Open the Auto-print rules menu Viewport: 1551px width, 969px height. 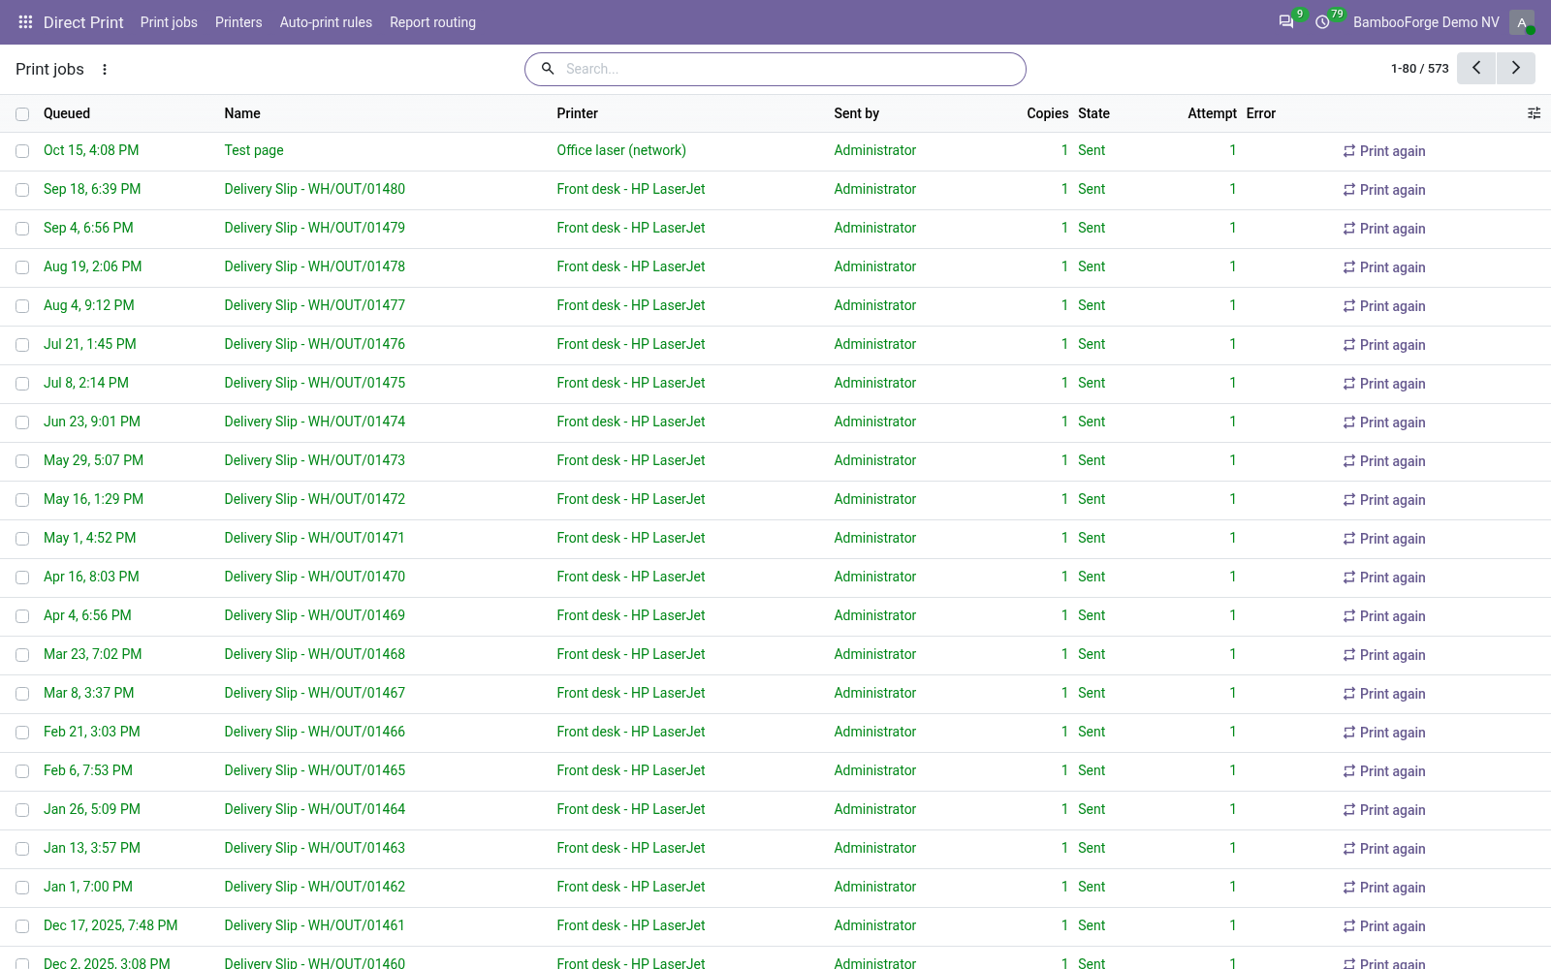(326, 22)
